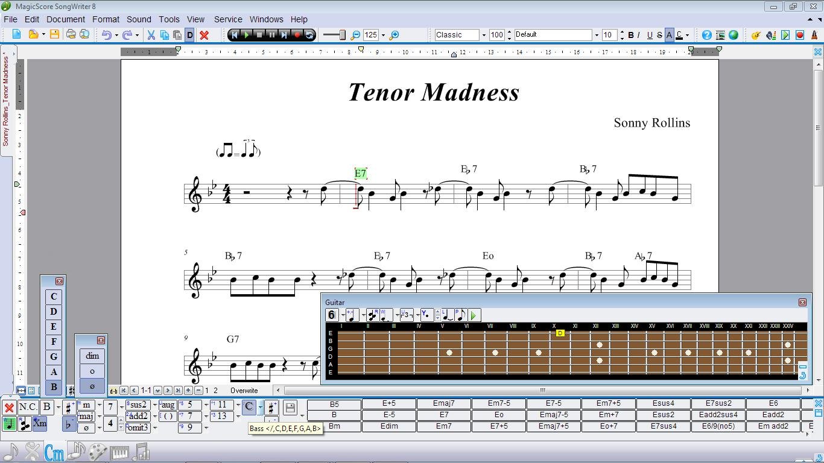Image resolution: width=824 pixels, height=463 pixels.
Task: Click the Cut scissors icon
Action: coord(151,35)
